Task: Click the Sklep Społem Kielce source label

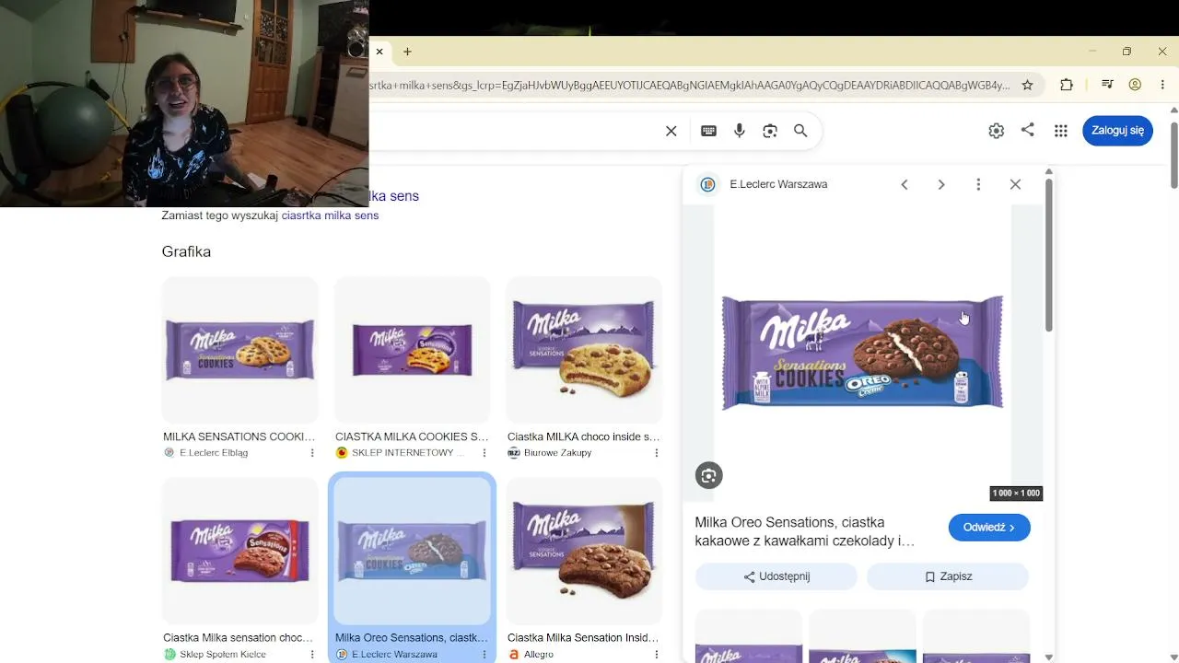Action: pos(223,654)
